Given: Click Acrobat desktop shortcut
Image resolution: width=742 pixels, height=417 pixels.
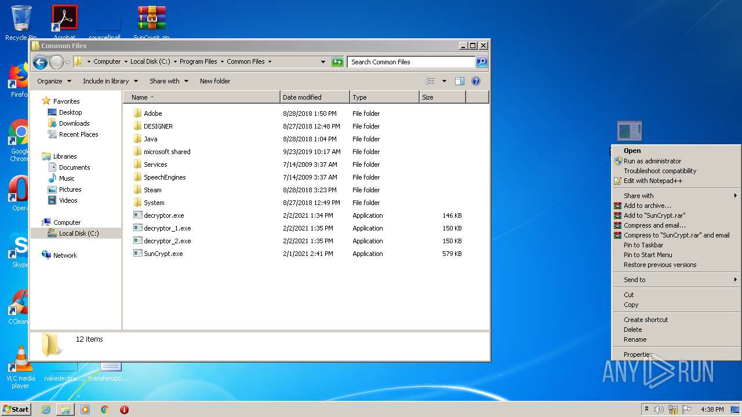Looking at the screenshot, I should point(64,23).
